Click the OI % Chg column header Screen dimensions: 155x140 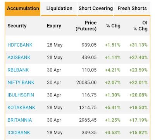140,26
